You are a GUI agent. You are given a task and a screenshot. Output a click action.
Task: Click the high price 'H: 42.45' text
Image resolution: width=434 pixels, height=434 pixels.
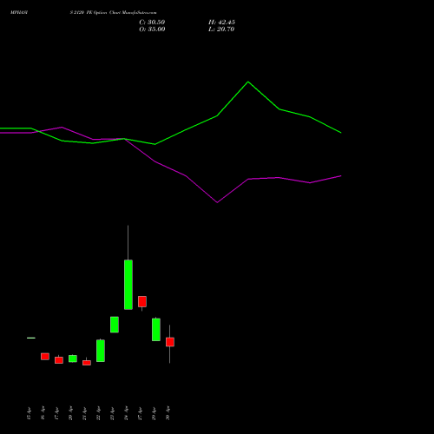221,23
